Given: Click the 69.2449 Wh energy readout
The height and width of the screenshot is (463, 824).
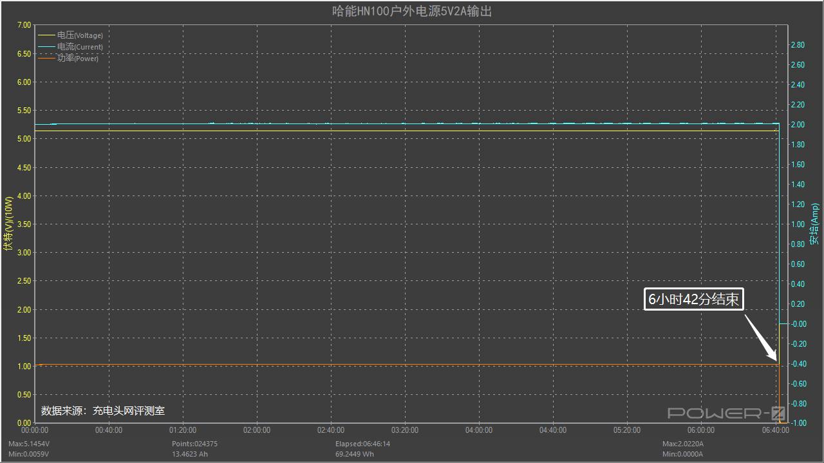Looking at the screenshot, I should click(x=354, y=454).
